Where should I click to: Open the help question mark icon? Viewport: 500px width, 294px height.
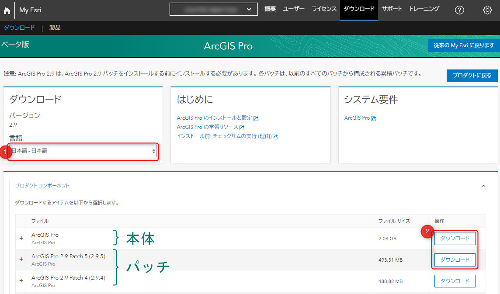coord(459,10)
